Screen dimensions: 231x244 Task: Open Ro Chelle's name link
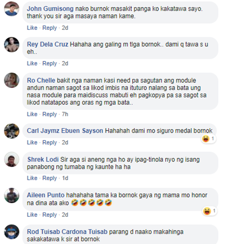tap(41, 80)
